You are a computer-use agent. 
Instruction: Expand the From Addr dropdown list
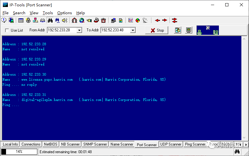(x=79, y=30)
